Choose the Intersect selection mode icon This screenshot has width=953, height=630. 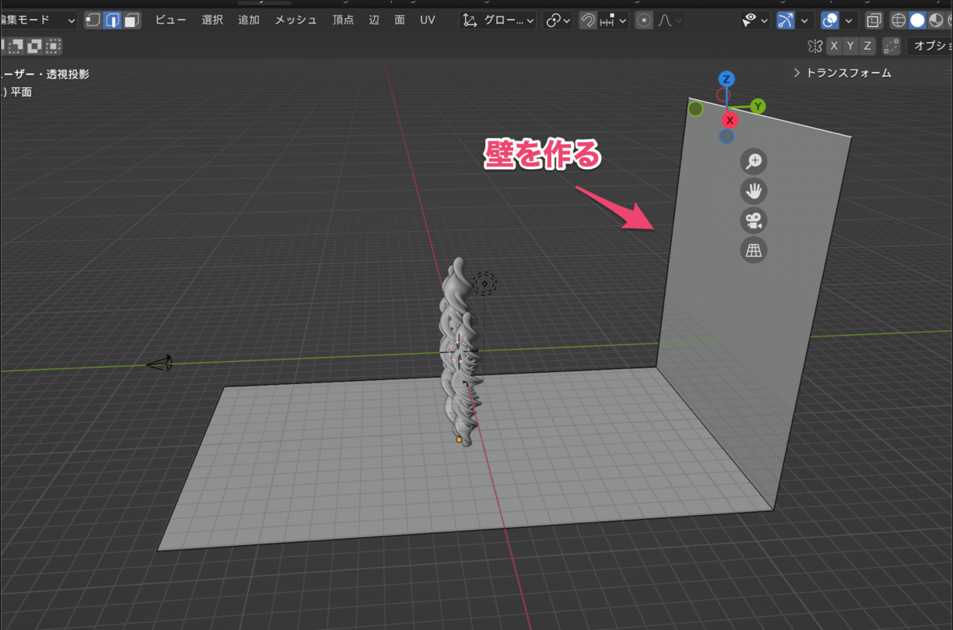point(53,47)
